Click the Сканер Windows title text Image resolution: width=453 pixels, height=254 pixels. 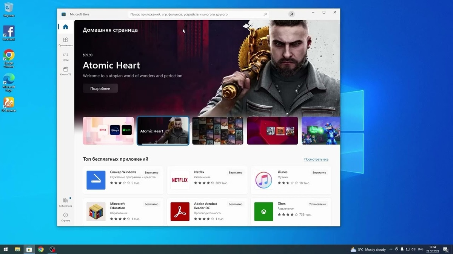[123, 172]
